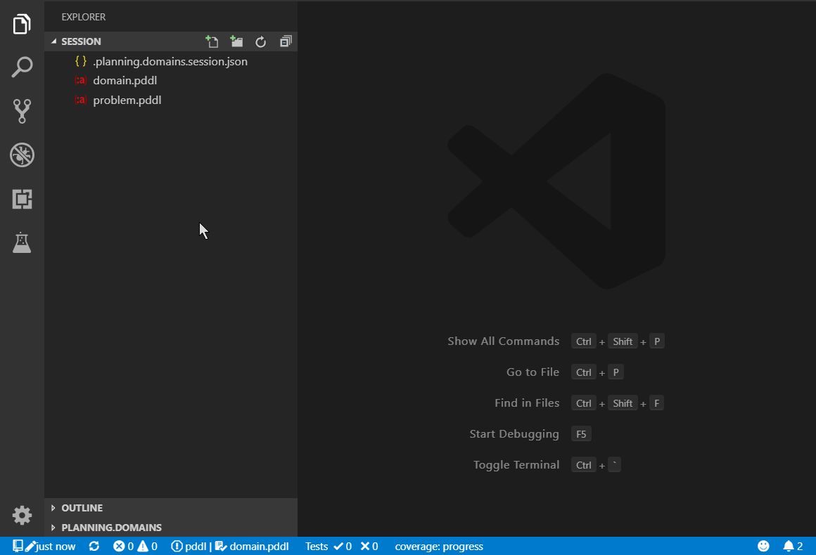
Task: Expand the PLANNING.DOMAINS section
Action: [x=171, y=528]
